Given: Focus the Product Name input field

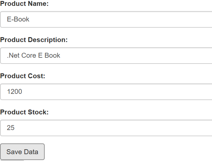Looking at the screenshot, I should pyautogui.click(x=106, y=20).
